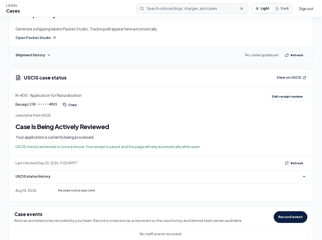Refresh the shipment carrier updates

point(294,55)
